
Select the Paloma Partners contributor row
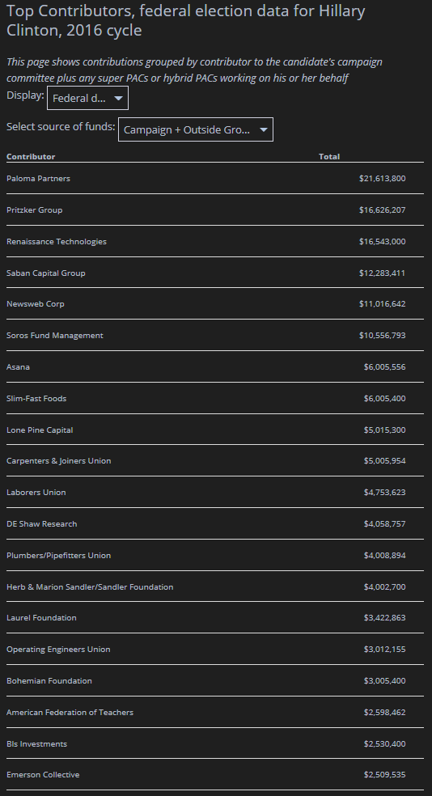(215, 178)
